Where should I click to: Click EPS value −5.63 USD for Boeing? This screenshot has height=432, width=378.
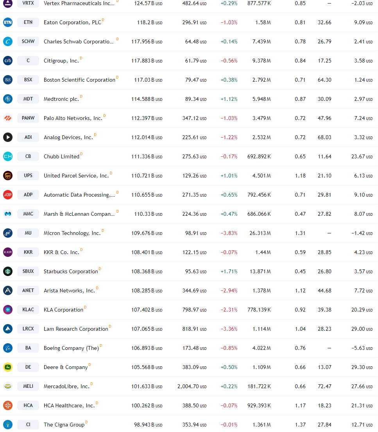click(x=362, y=348)
